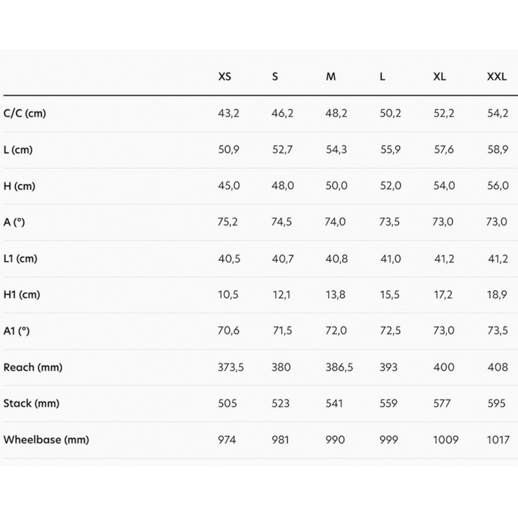Select the M size column header

click(331, 76)
